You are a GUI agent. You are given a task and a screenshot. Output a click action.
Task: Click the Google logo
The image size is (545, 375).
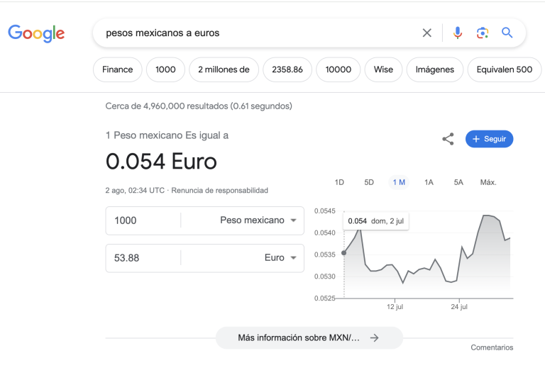pos(36,33)
